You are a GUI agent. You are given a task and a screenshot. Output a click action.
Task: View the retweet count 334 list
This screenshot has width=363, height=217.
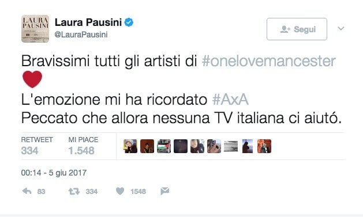tap(37, 146)
